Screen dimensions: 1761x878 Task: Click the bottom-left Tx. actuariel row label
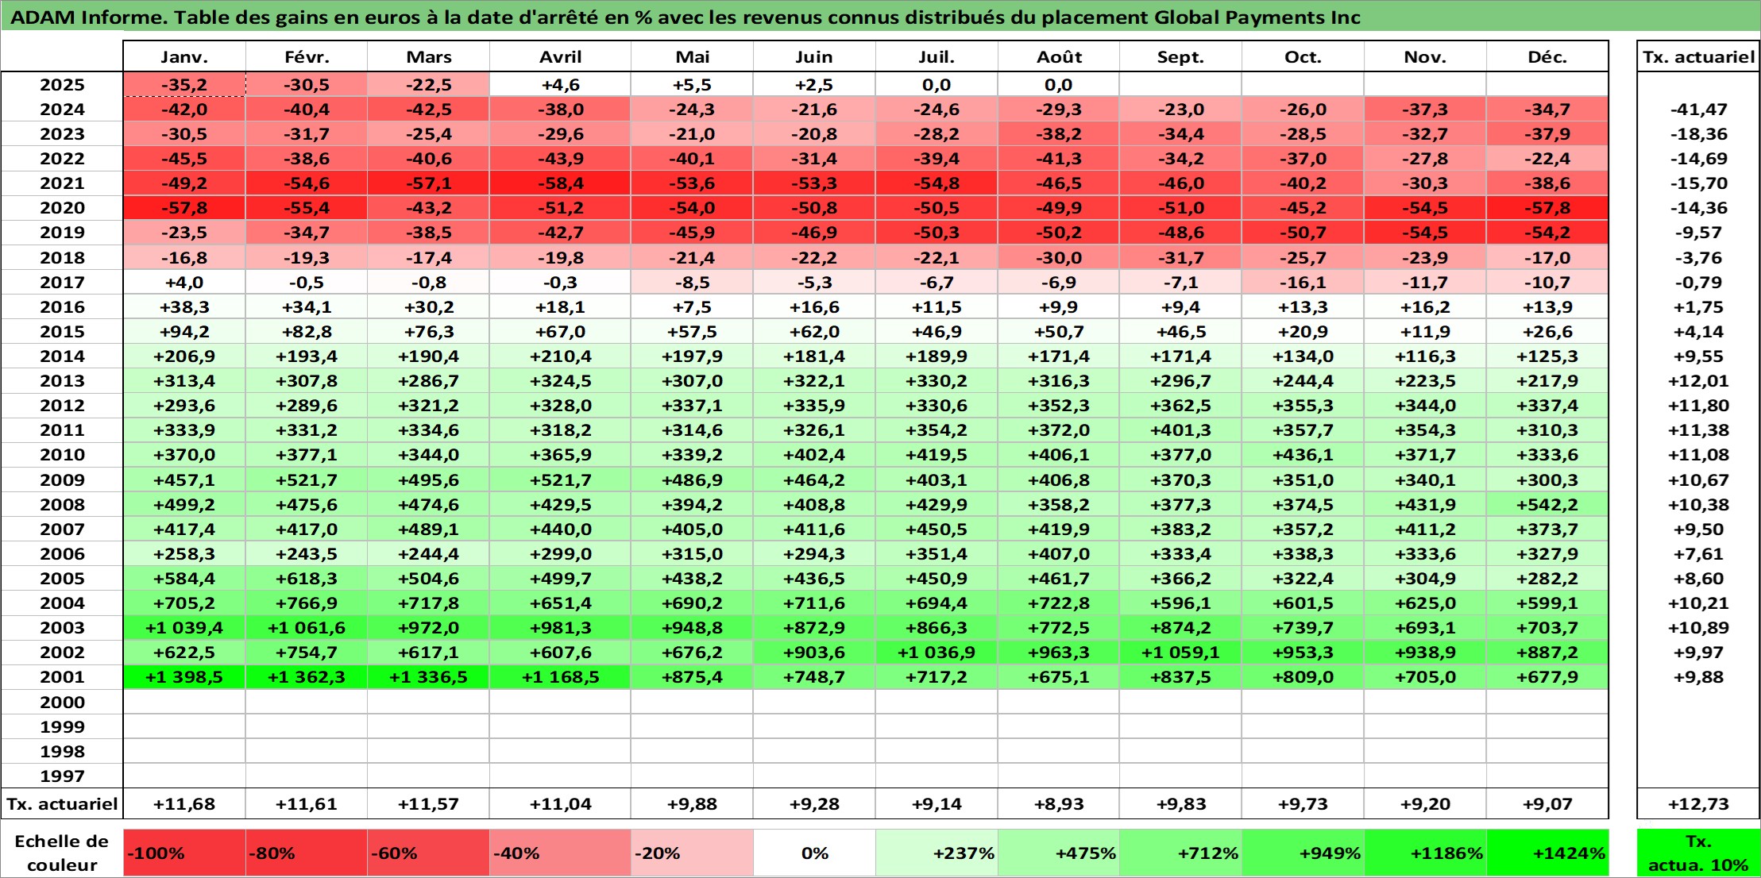click(x=62, y=804)
